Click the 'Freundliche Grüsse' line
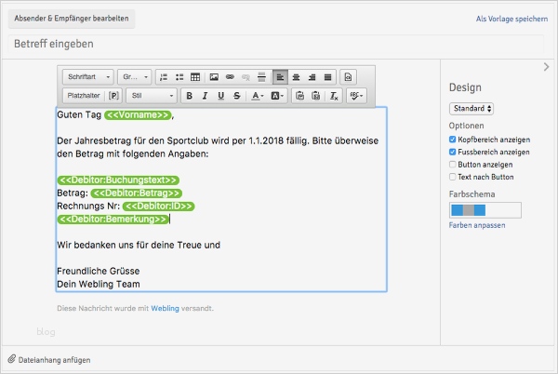Viewport: 558px width, 374px height. (99, 271)
